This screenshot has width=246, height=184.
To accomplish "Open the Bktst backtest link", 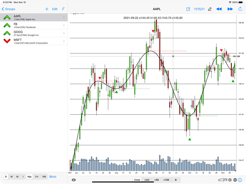I will pyautogui.click(x=53, y=176).
